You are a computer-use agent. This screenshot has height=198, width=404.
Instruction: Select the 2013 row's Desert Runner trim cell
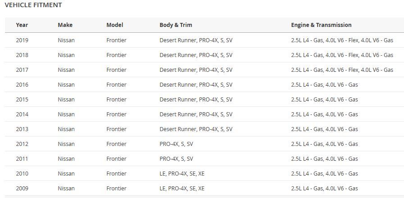tap(196, 129)
